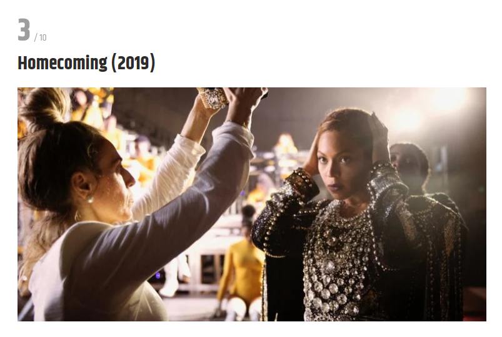Click the large slide number 3
Image resolution: width=502 pixels, height=337 pixels.
pyautogui.click(x=24, y=30)
